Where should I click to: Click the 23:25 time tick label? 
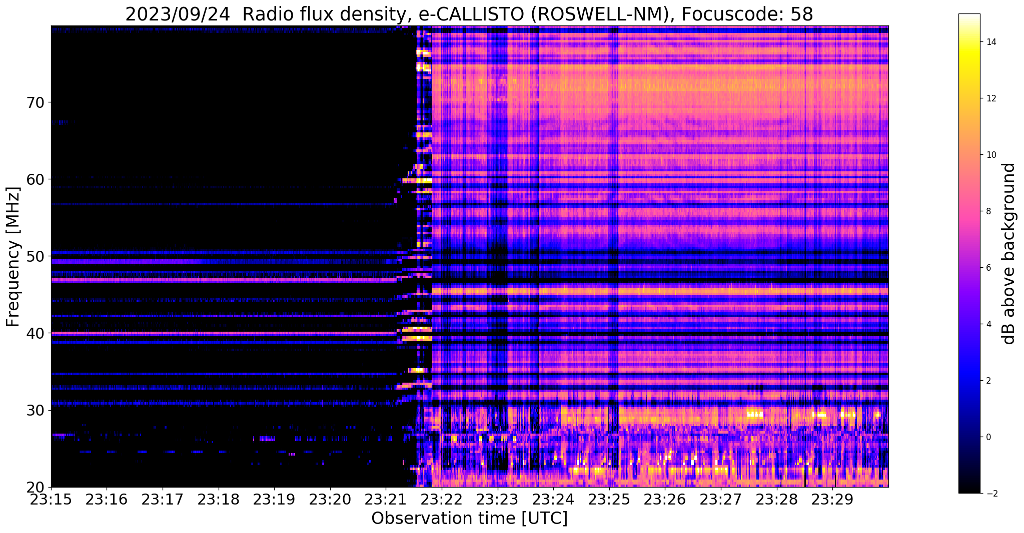tap(609, 500)
